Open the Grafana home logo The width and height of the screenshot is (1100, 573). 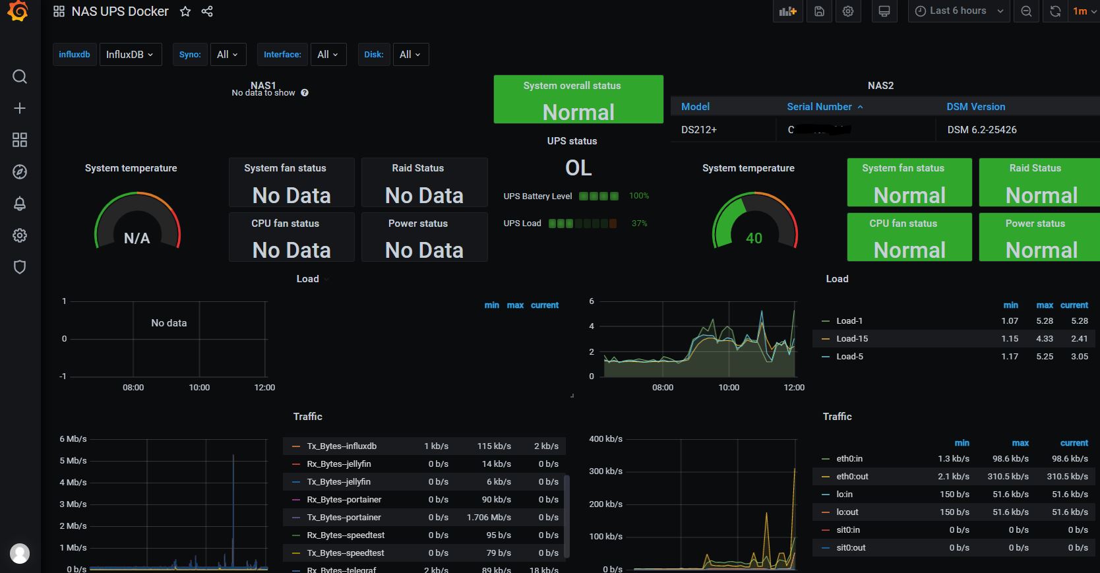pyautogui.click(x=18, y=11)
